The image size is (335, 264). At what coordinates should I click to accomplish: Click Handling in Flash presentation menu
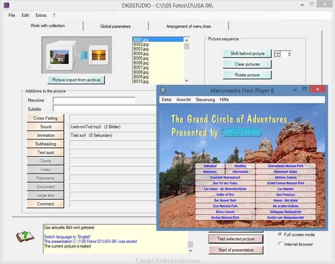pyautogui.click(x=240, y=166)
